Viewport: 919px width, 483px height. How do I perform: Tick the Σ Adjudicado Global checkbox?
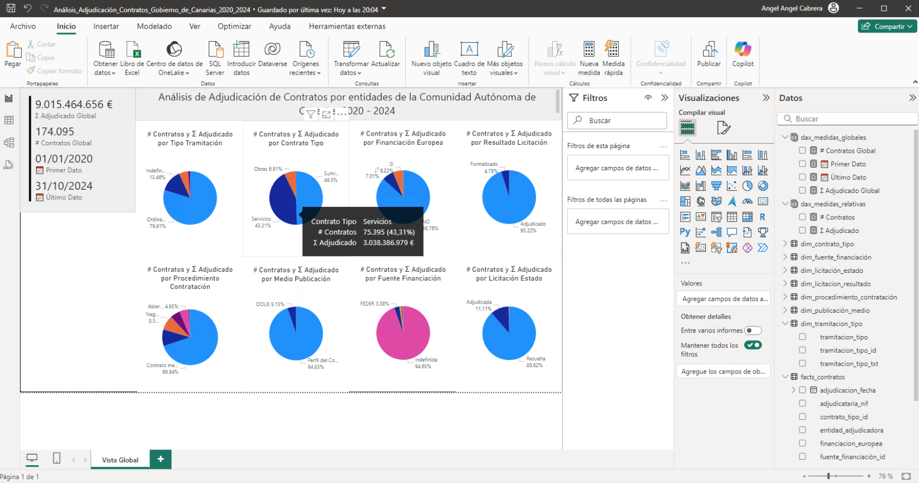(803, 190)
